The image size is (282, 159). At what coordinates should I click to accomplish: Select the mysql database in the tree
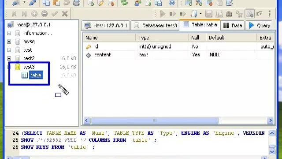[30, 42]
